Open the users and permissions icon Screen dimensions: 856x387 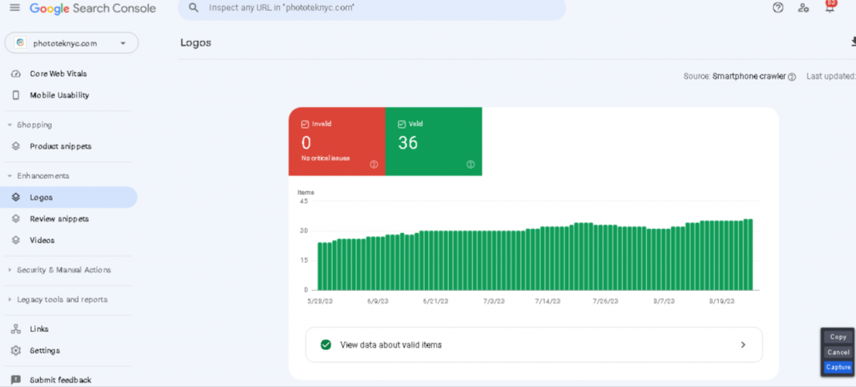[x=803, y=8]
